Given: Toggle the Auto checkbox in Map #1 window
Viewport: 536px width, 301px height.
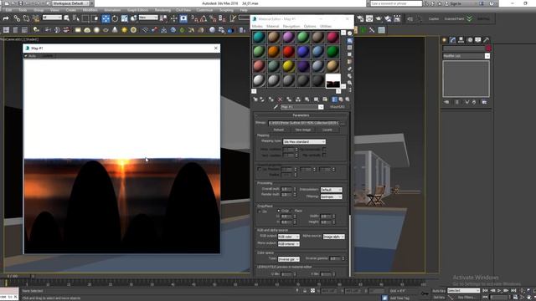Looking at the screenshot, I should coord(26,56).
